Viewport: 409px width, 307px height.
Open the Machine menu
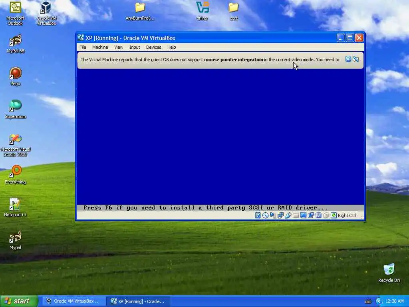point(100,47)
